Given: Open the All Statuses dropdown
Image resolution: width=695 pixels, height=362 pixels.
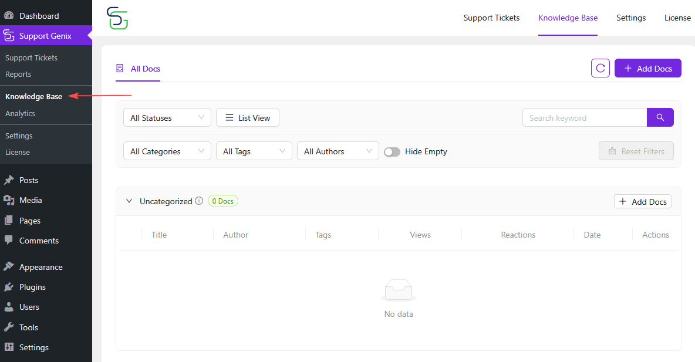Looking at the screenshot, I should click(167, 117).
